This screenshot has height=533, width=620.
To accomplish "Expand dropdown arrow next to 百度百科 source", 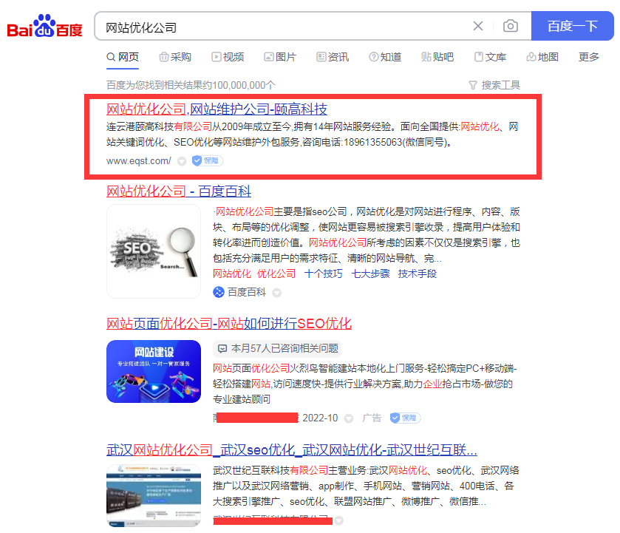I will [x=277, y=293].
